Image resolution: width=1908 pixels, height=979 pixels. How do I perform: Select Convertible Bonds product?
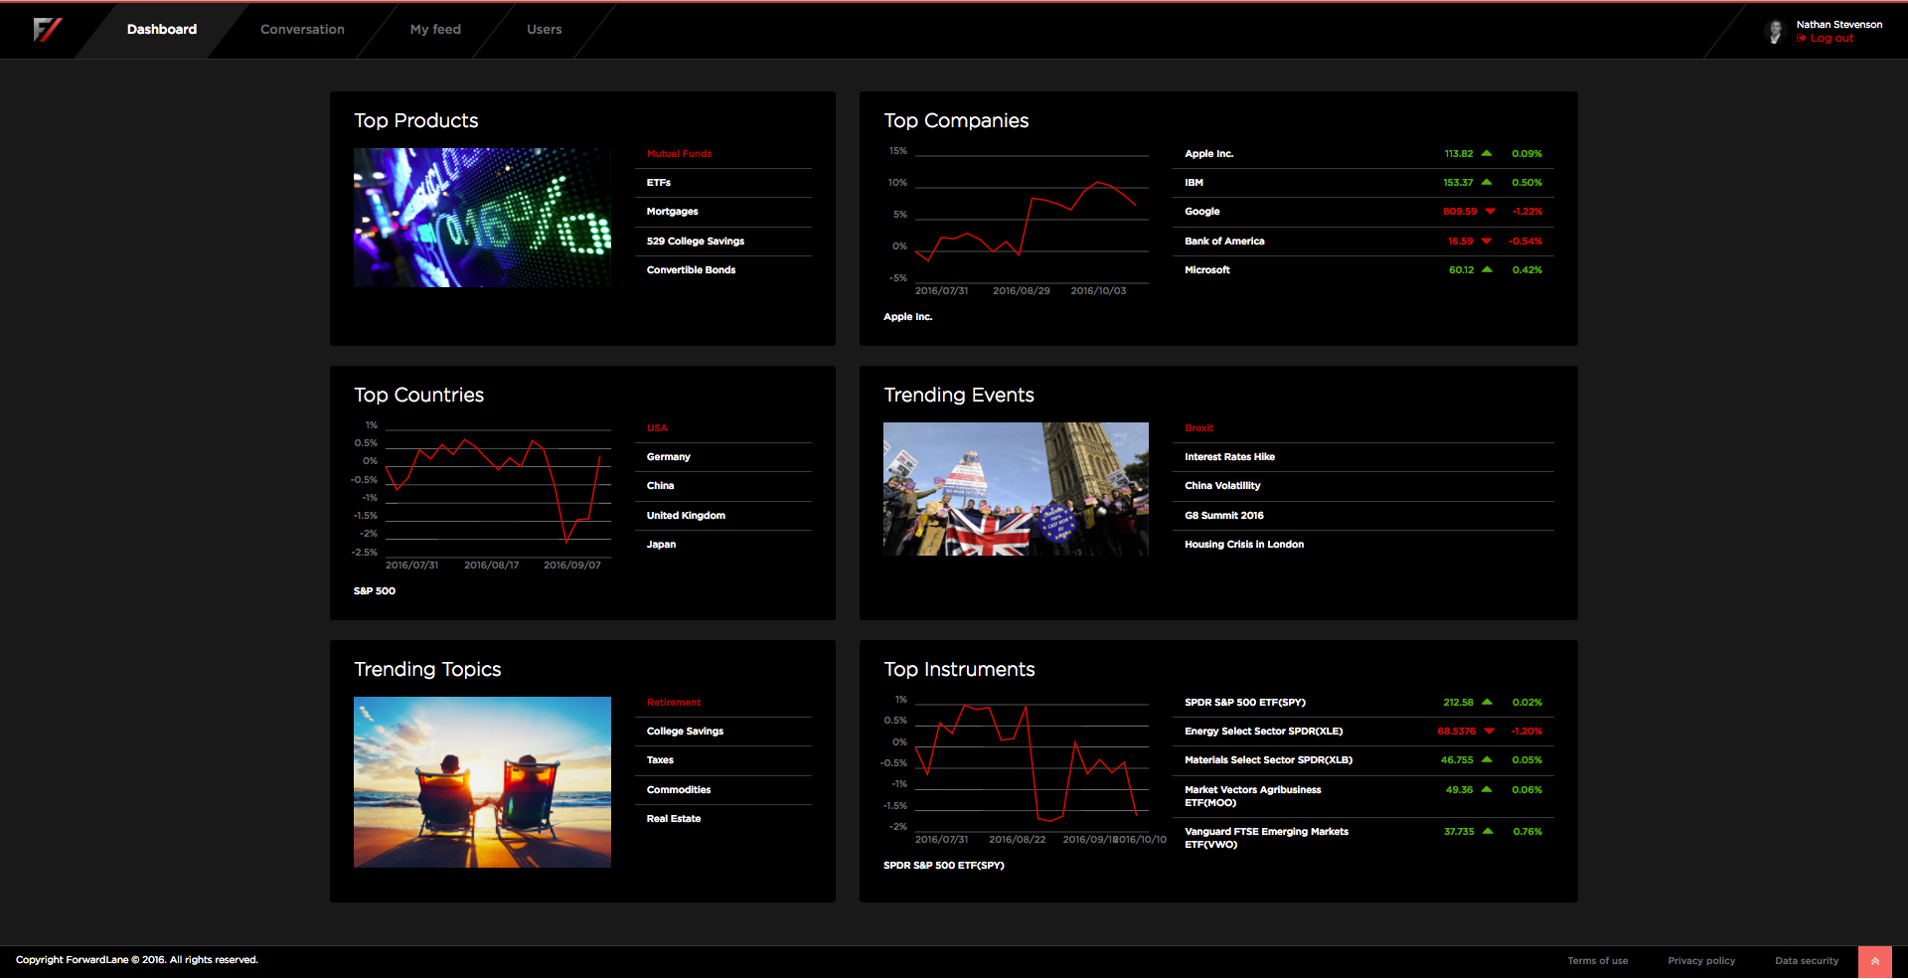[723, 270]
